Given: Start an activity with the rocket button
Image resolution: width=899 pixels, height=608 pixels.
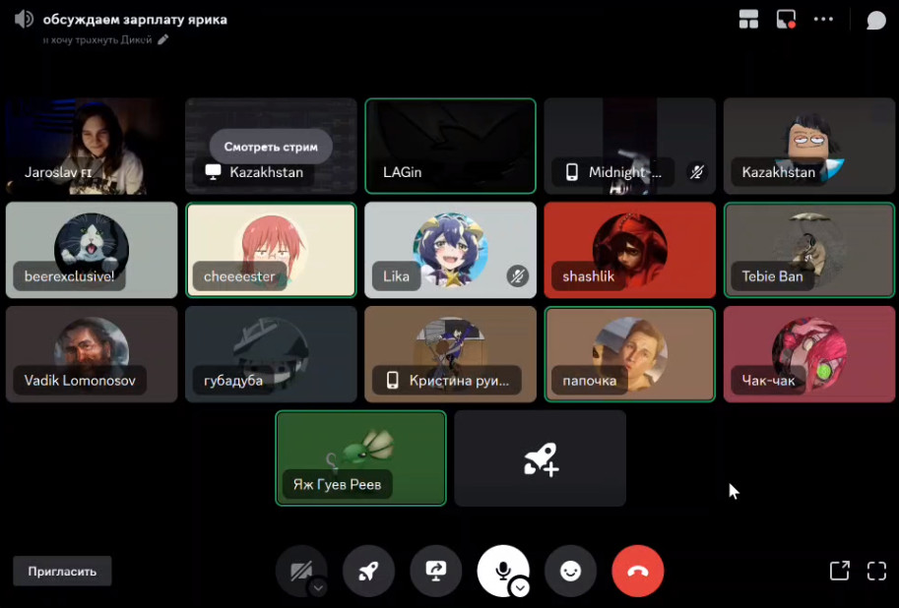Looking at the screenshot, I should point(368,571).
